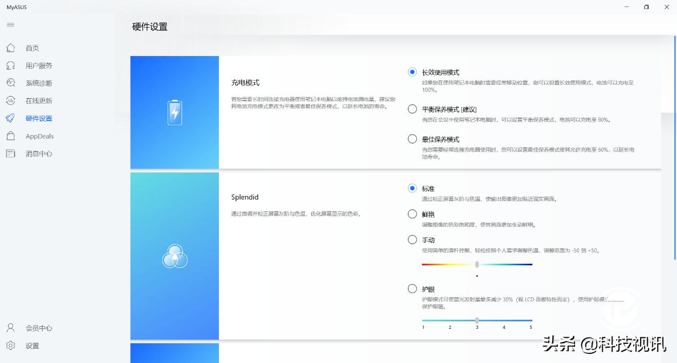Click the 硬件设置 hardware settings icon
The height and width of the screenshot is (363, 677).
pyautogui.click(x=11, y=118)
